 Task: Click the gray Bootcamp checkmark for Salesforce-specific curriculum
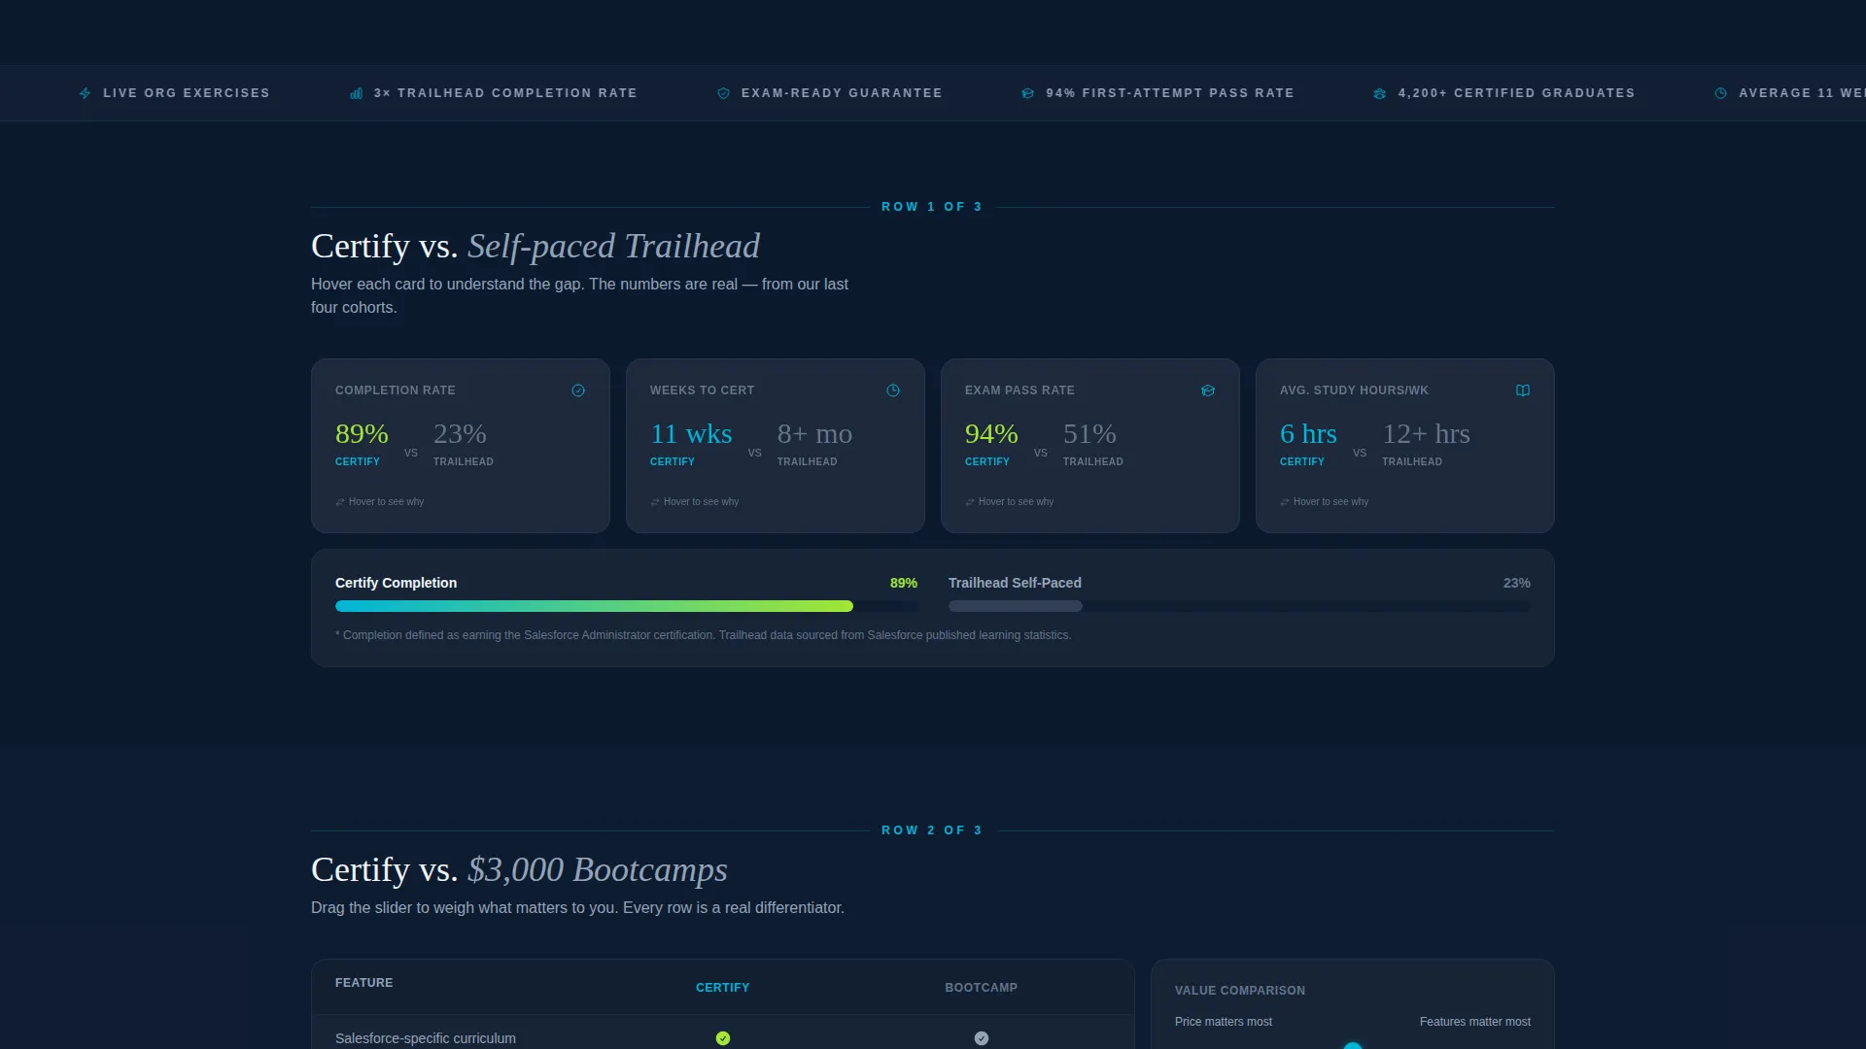pyautogui.click(x=982, y=1038)
